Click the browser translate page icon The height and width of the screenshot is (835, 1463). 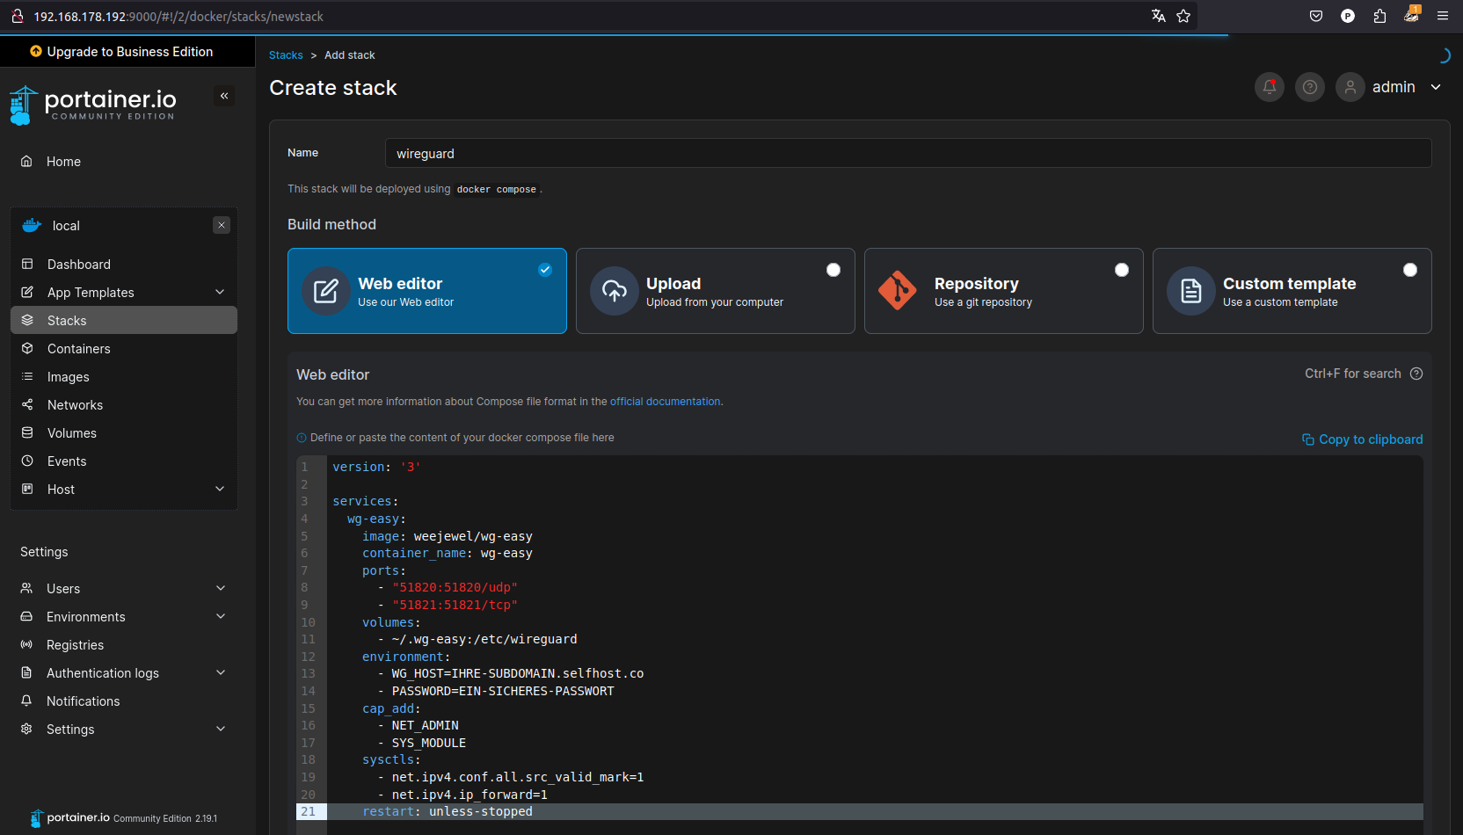[x=1158, y=16]
